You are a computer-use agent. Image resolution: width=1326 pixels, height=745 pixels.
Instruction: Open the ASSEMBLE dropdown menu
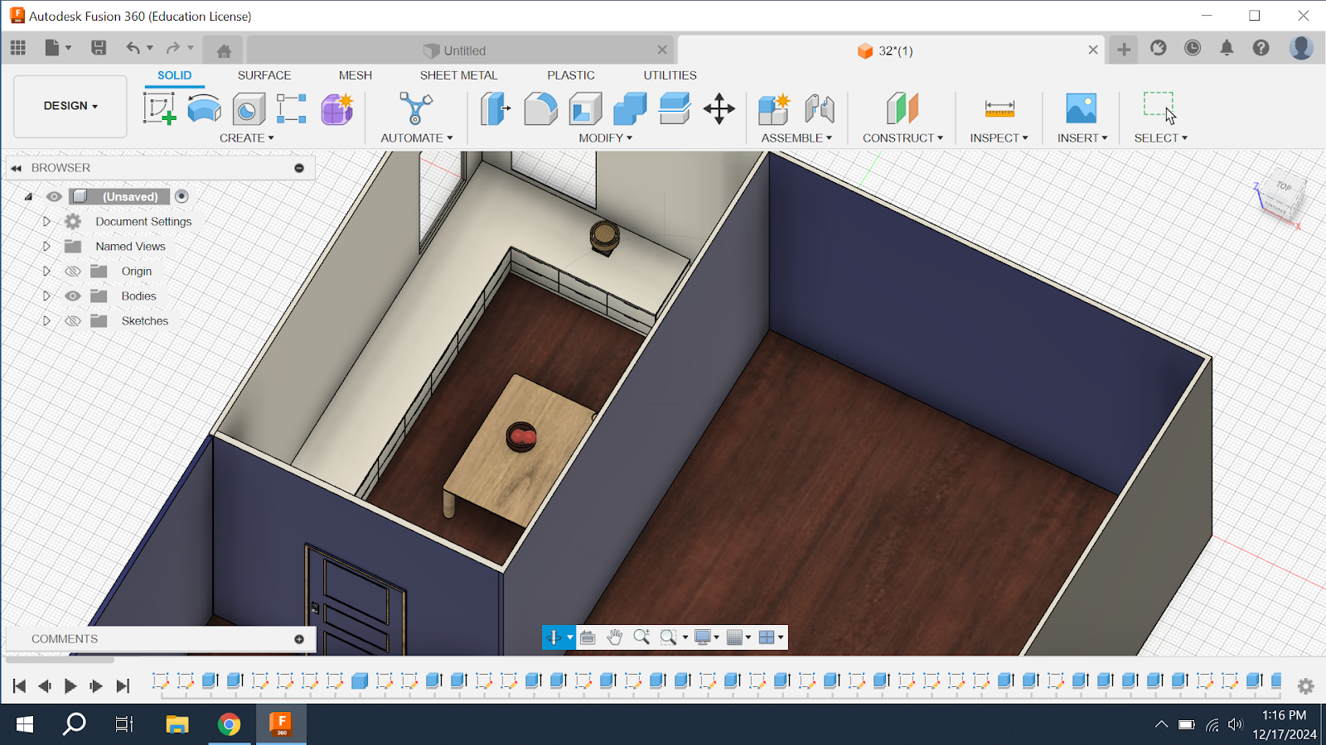pyautogui.click(x=796, y=138)
